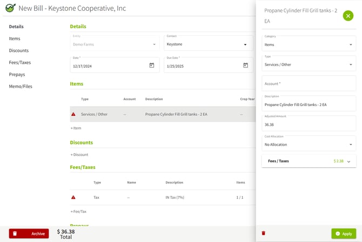Click the warning icon on Services / Other row
This screenshot has height=242, width=362.
click(73, 114)
